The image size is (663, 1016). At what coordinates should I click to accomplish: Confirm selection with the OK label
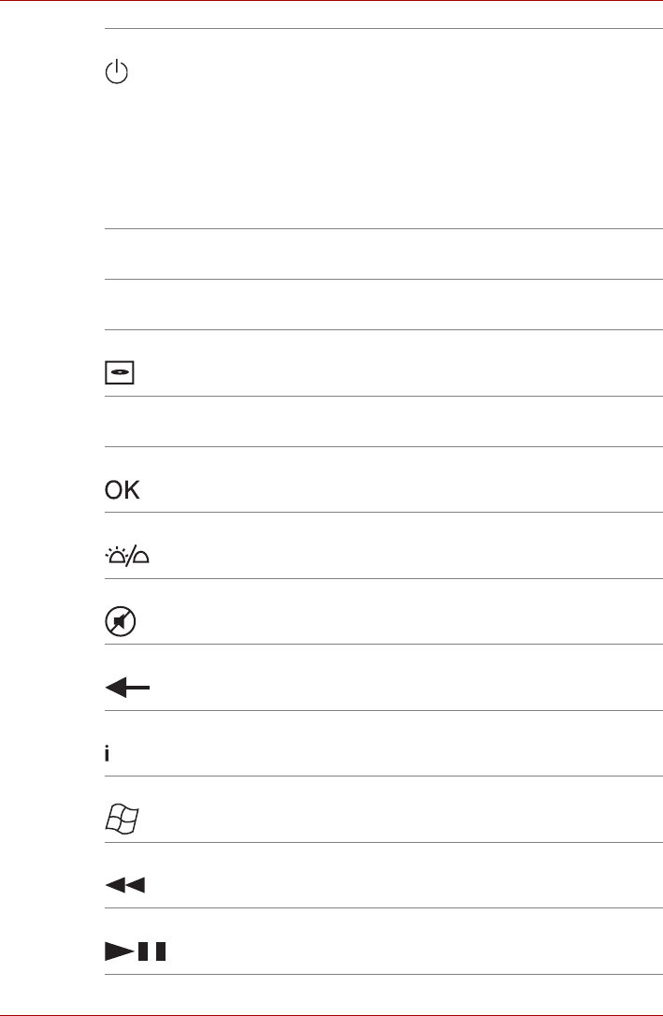tap(122, 491)
